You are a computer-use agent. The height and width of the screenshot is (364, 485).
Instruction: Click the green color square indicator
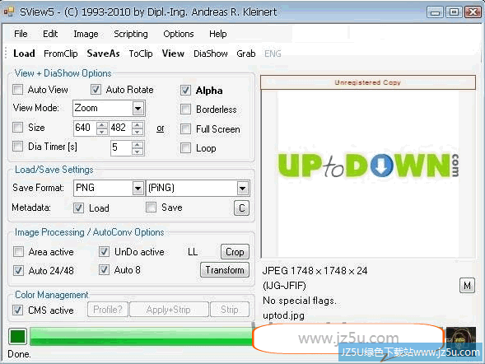pyautogui.click(x=17, y=337)
